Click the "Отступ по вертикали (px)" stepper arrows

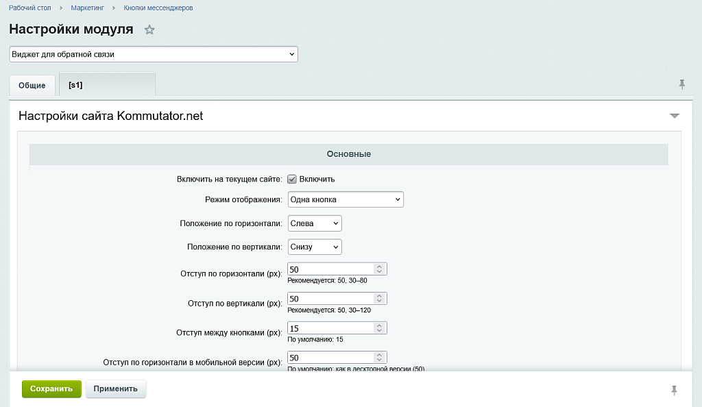pyautogui.click(x=380, y=299)
